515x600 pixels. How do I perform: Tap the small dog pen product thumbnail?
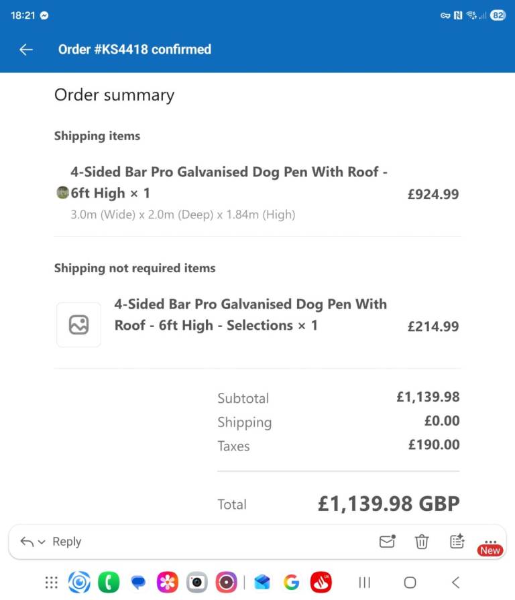pos(62,193)
